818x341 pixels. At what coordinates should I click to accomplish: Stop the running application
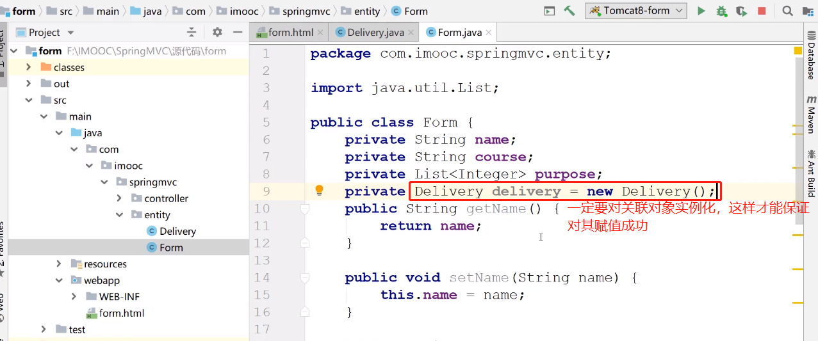[x=762, y=11]
